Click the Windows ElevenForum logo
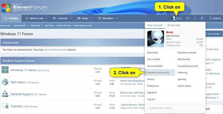The image size is (223, 114). [x=24, y=7]
